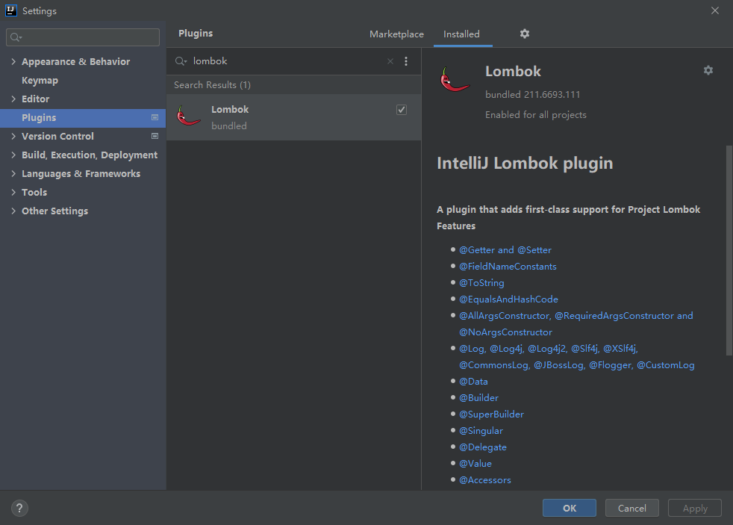The width and height of the screenshot is (733, 525).
Task: Click the Cancel button
Action: pos(631,508)
